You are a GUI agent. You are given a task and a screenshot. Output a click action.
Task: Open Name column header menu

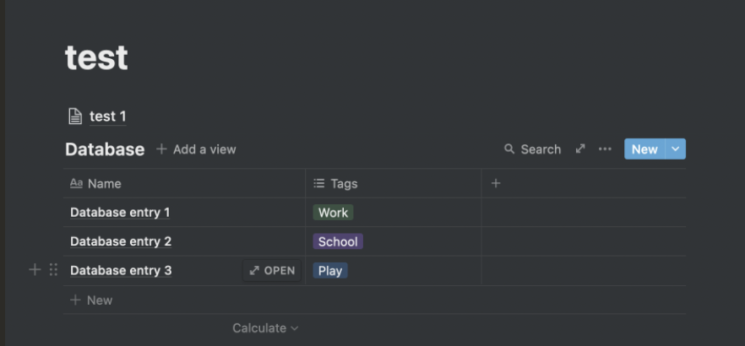184,183
